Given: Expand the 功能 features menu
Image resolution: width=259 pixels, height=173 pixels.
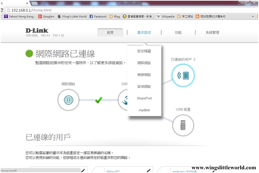Looking at the screenshot, I should click(178, 32).
